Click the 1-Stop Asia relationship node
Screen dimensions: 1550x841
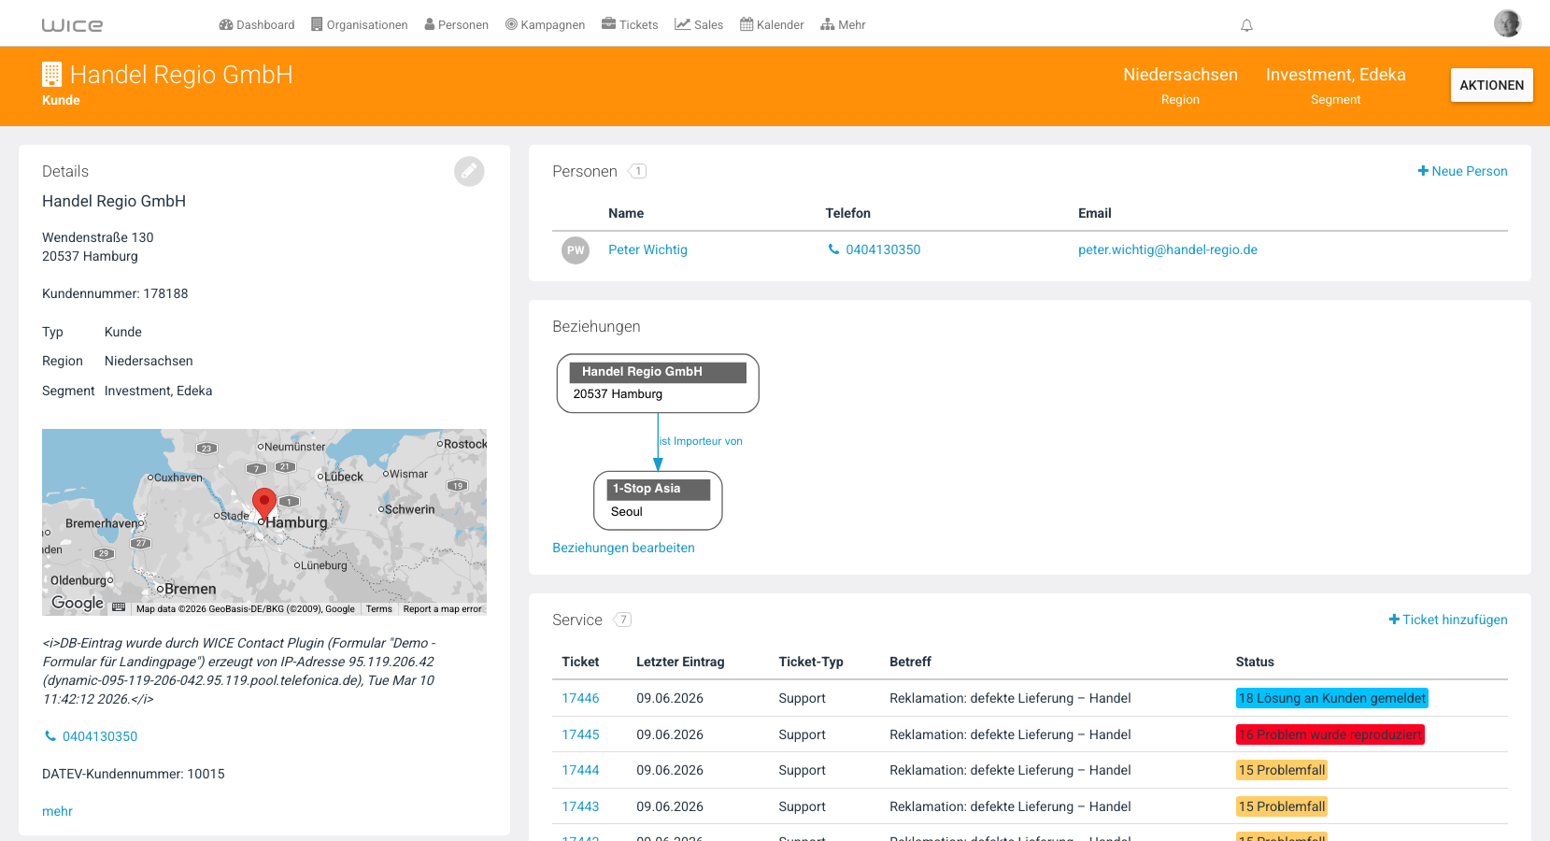point(658,501)
